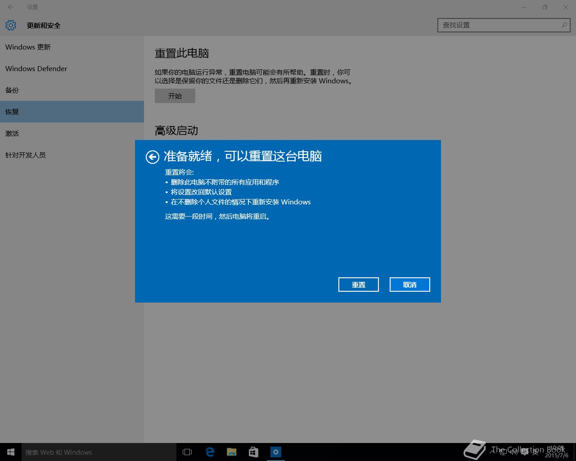Click the 更新和安全 page title
Viewport: 576px width, 461px height.
click(x=44, y=25)
